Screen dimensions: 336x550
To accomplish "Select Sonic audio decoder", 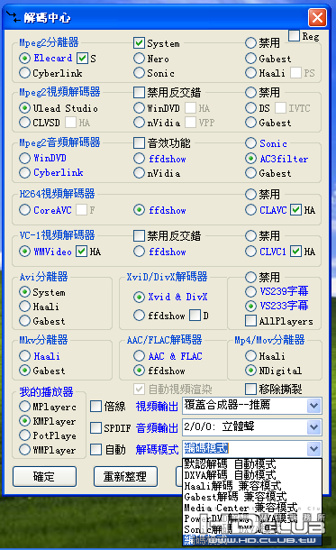I will [x=250, y=143].
